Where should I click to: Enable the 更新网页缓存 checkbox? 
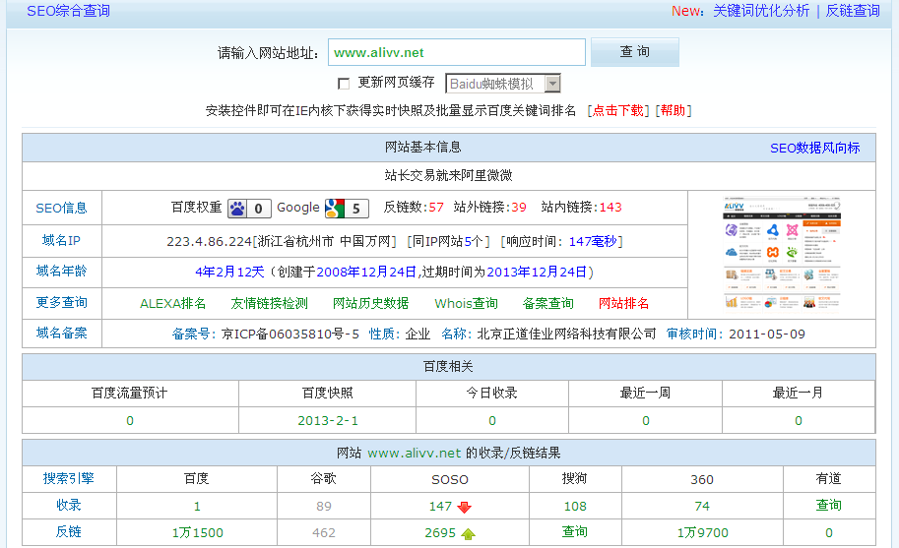tap(344, 85)
